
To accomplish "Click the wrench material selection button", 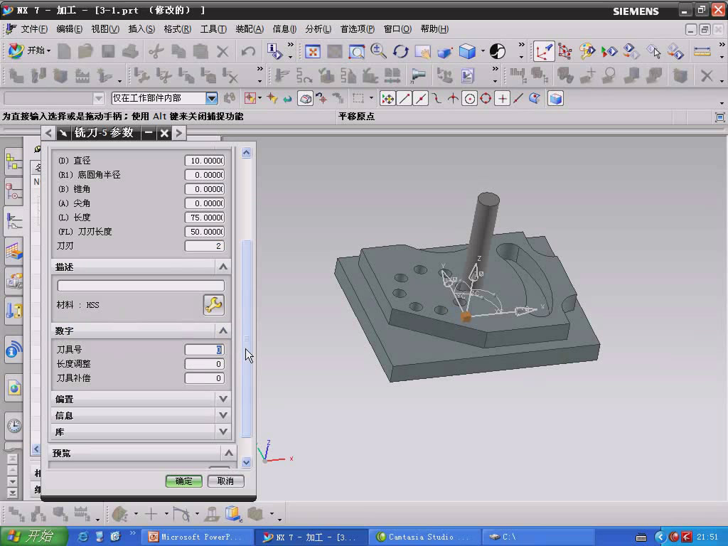I will coord(213,305).
